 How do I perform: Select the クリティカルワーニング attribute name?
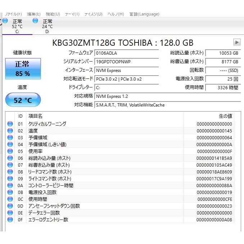(47, 124)
